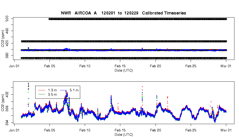The height and width of the screenshot is (137, 239).
Task: Click the 'Feb 20' tick label of the upper chart
Action: pyautogui.click(x=156, y=66)
